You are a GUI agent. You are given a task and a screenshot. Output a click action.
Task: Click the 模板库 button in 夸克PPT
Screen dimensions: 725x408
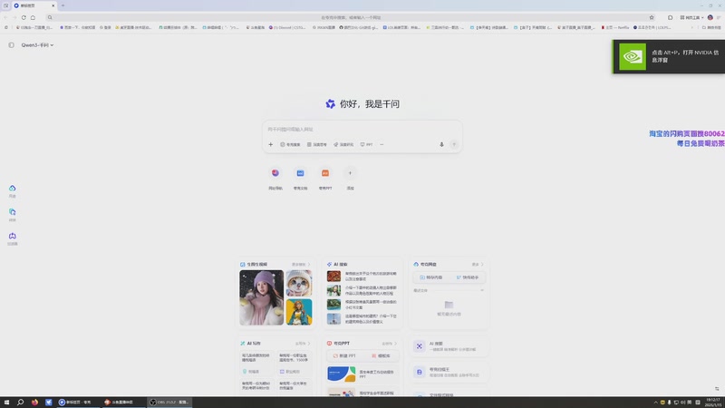pos(381,355)
